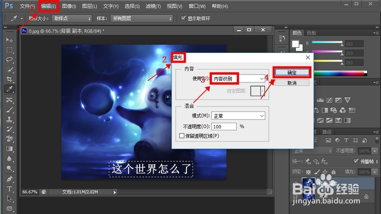381x214 pixels.
Task: Select the Gradient tool
Action: [10, 149]
